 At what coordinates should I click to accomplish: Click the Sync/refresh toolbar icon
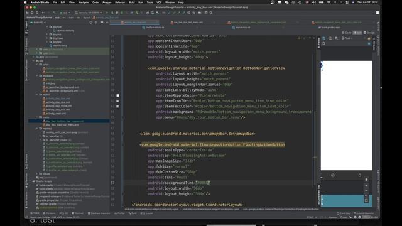tap(37, 13)
